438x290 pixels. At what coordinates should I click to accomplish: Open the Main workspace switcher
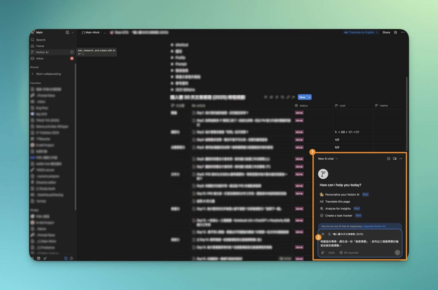point(37,32)
